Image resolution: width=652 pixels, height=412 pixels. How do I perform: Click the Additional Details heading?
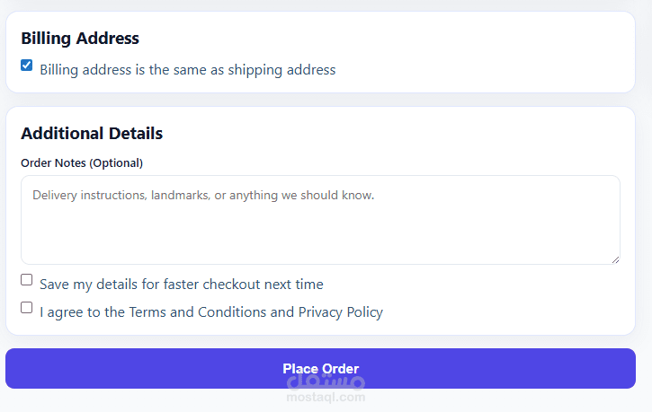coord(92,134)
